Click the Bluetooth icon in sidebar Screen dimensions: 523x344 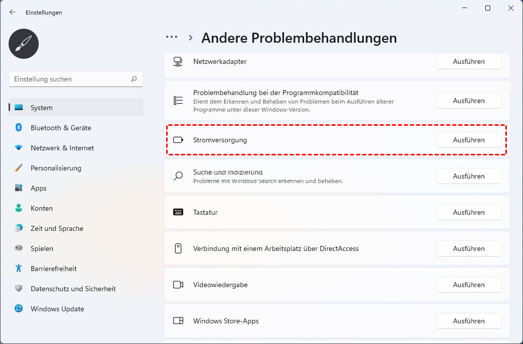click(x=19, y=127)
